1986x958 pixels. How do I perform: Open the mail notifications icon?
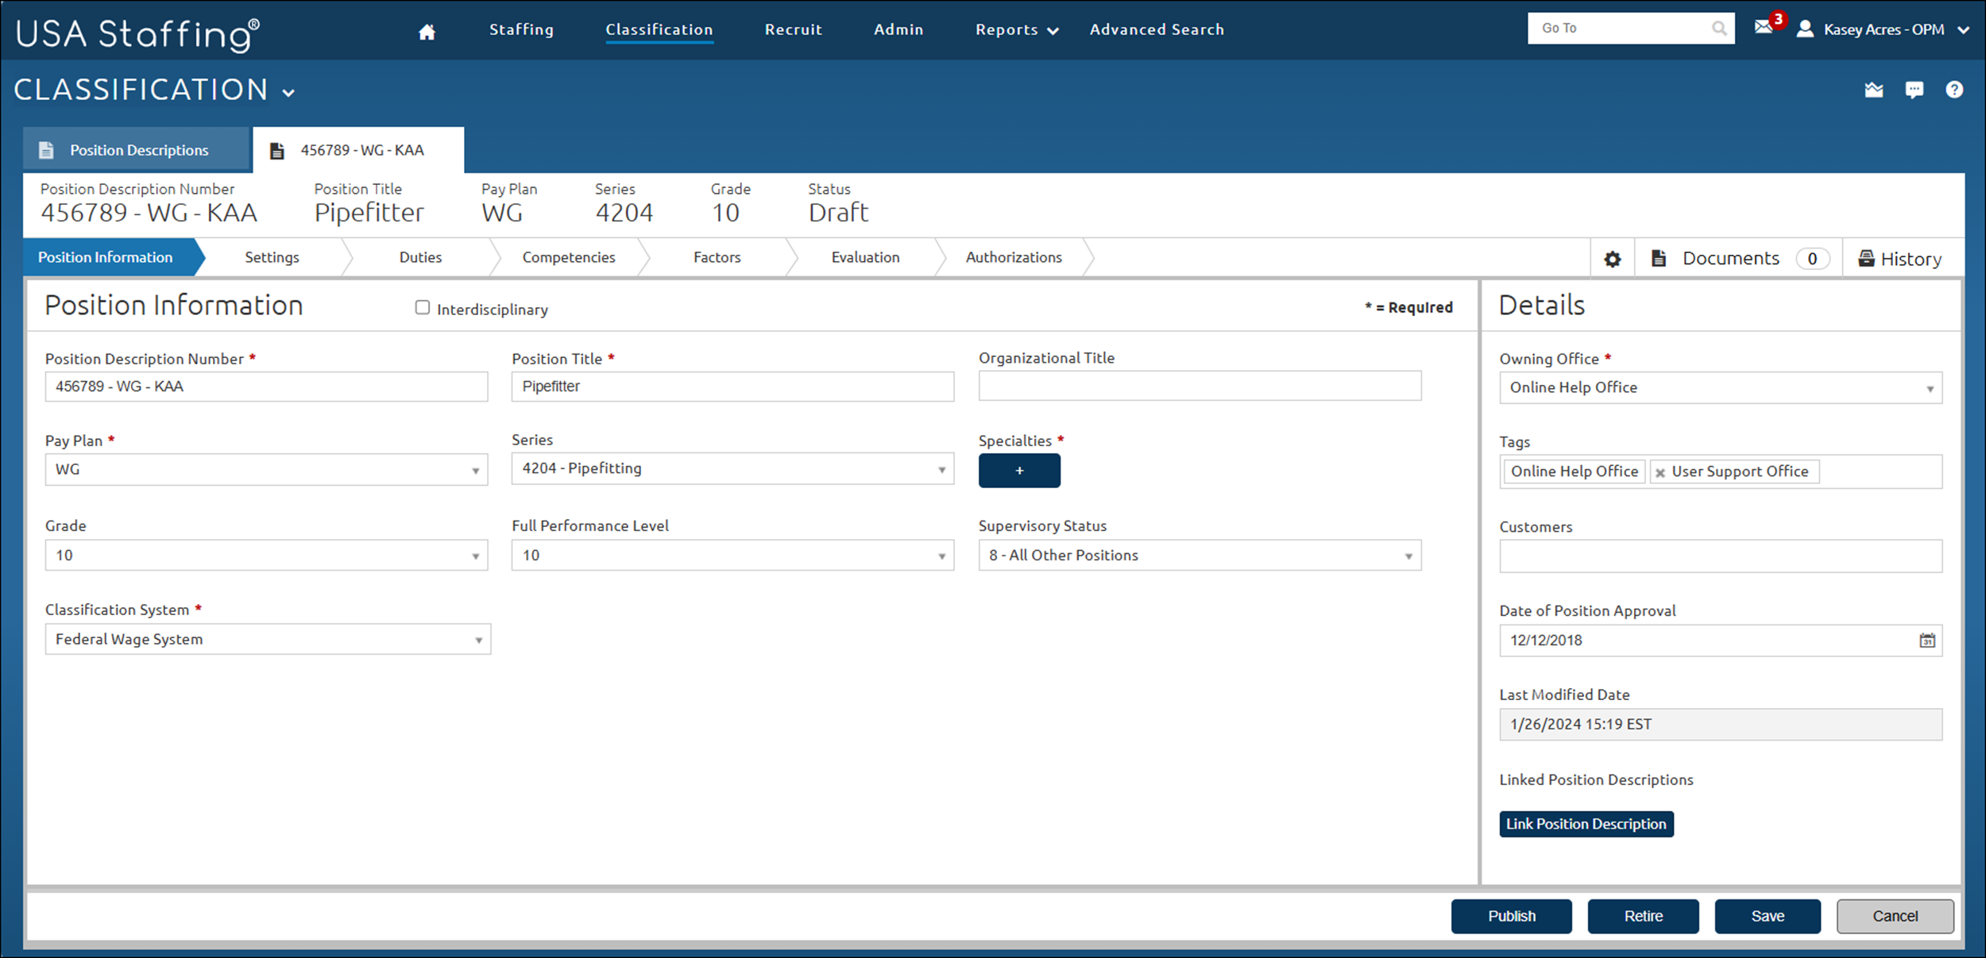1764,27
